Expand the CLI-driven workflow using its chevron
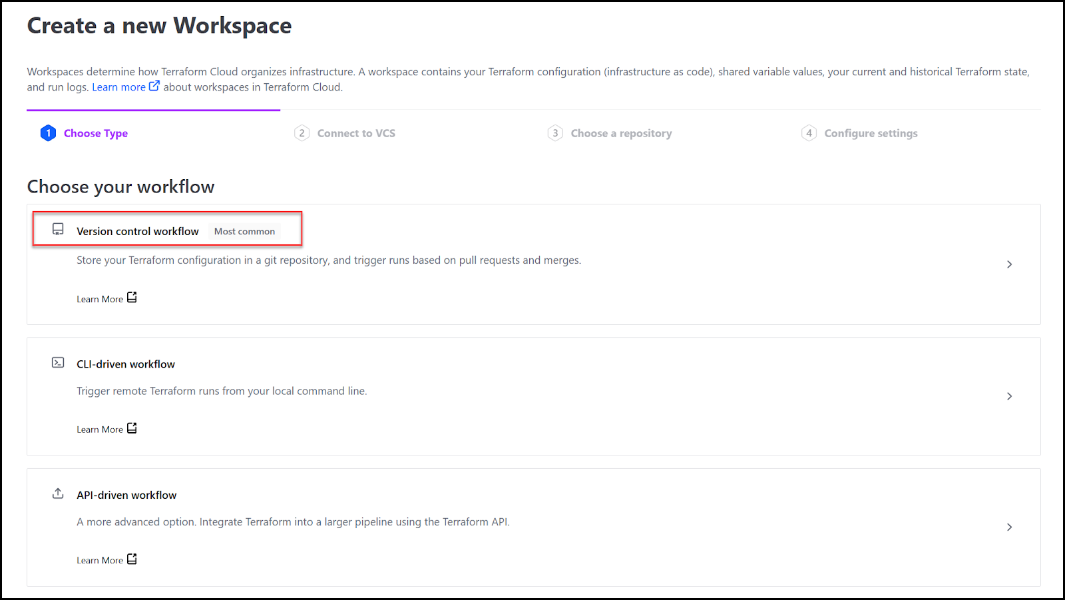 tap(1009, 396)
